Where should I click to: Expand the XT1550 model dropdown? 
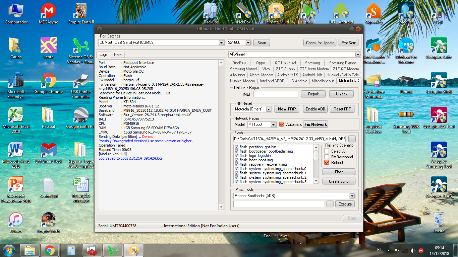(274, 124)
